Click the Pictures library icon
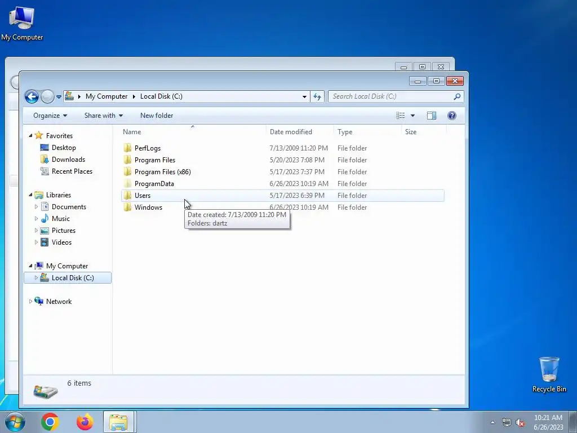This screenshot has height=433, width=577. pos(45,231)
